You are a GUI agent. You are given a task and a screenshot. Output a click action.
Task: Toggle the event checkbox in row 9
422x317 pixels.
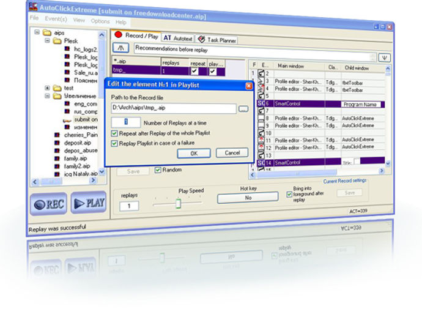click(261, 125)
